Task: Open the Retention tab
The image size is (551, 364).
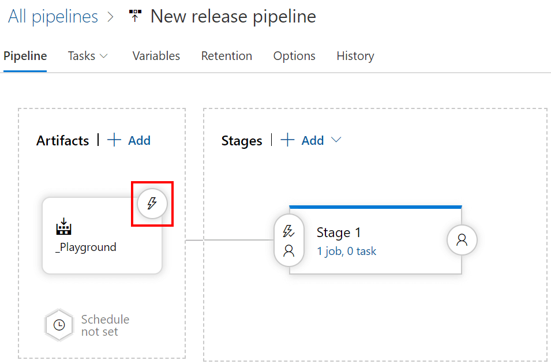Action: tap(226, 56)
